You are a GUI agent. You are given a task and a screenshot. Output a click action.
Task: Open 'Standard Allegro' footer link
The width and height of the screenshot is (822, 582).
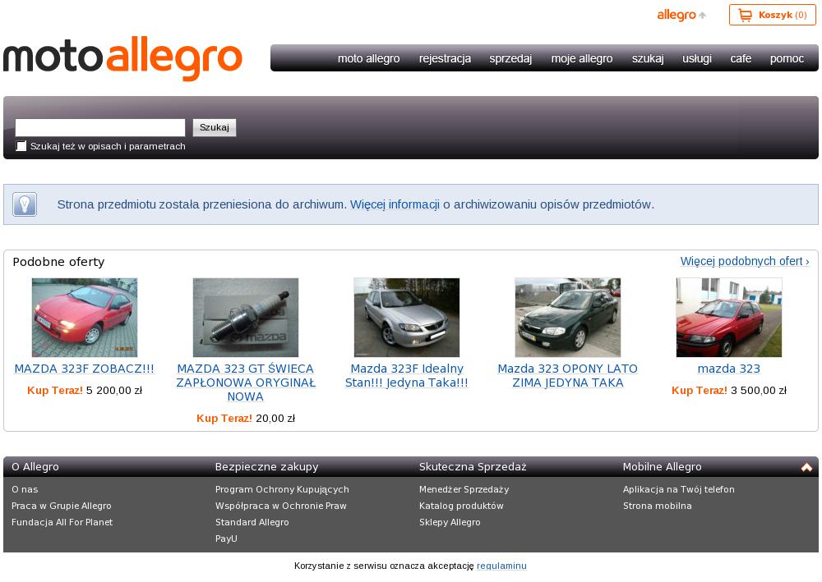click(x=252, y=522)
